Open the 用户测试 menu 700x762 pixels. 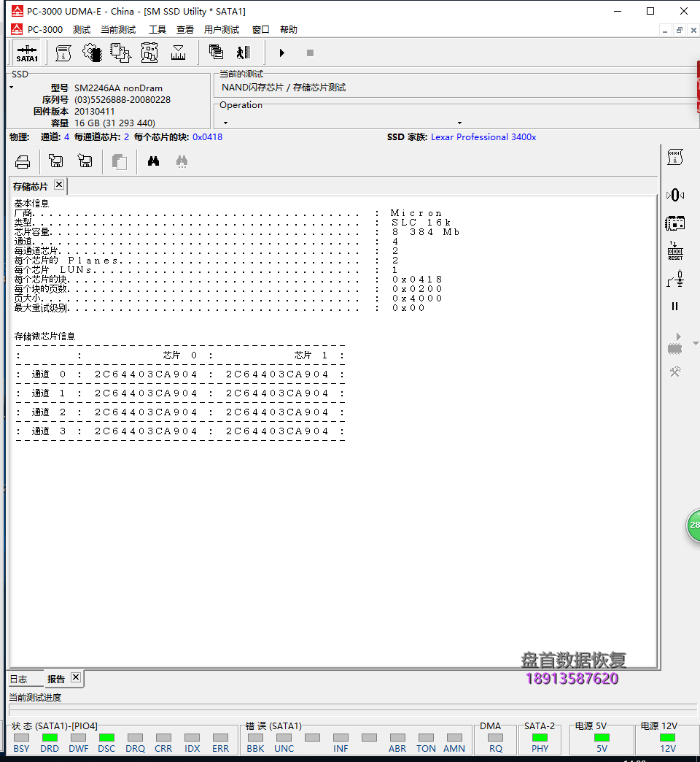(222, 30)
